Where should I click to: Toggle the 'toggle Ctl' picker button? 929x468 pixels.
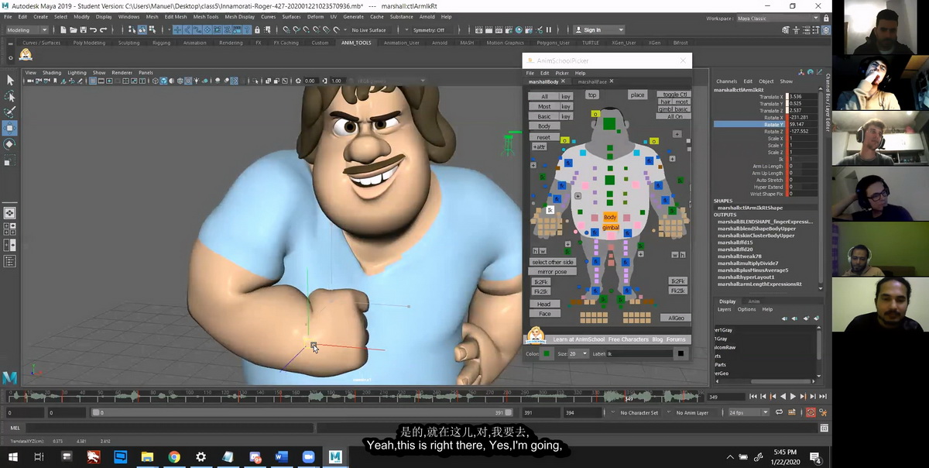tap(675, 95)
